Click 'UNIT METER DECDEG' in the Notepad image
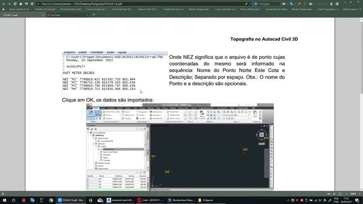Image resolution: width=363 pixels, height=204 pixels. point(78,73)
